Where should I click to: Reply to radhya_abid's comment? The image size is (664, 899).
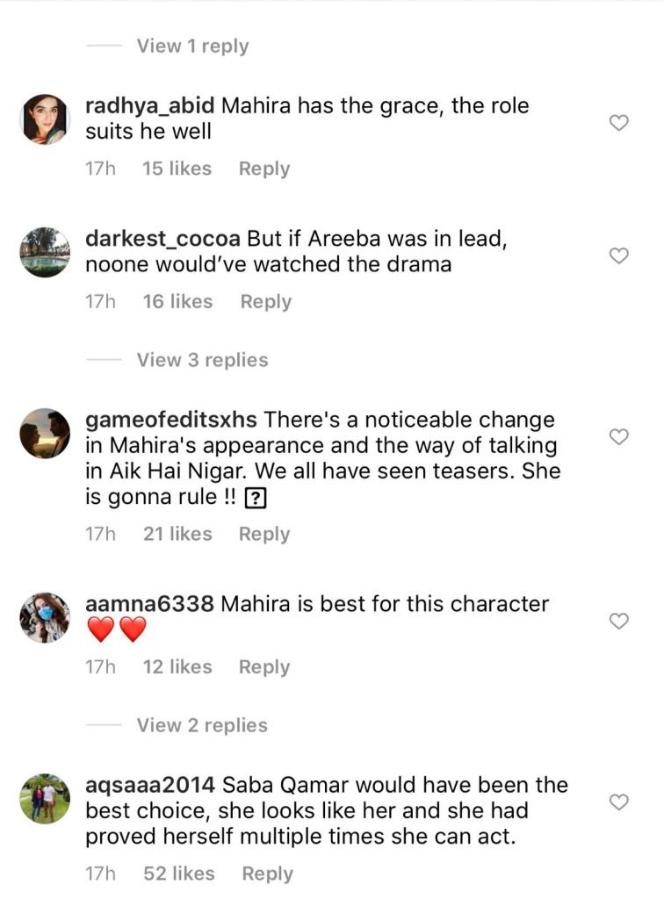(263, 169)
